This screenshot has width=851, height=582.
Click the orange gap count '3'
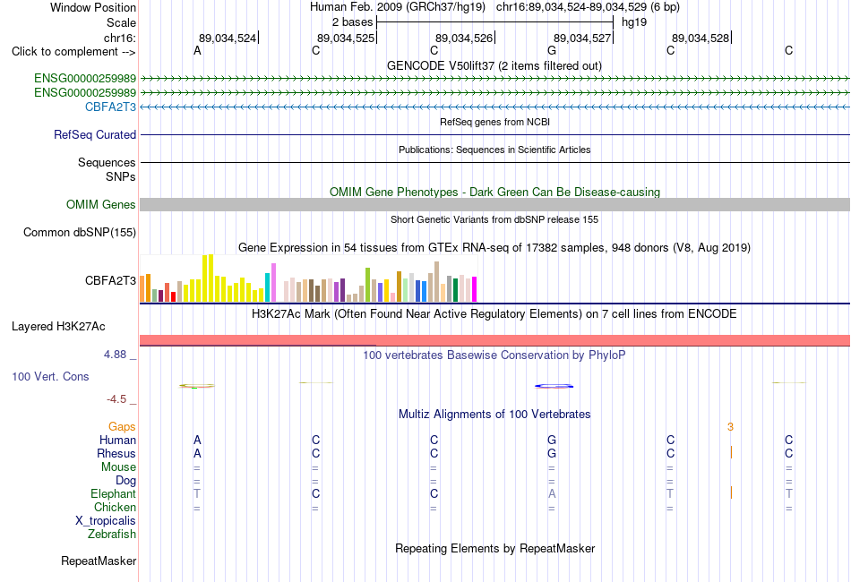click(730, 427)
